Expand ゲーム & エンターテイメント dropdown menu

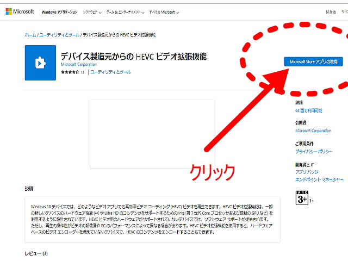point(125,12)
